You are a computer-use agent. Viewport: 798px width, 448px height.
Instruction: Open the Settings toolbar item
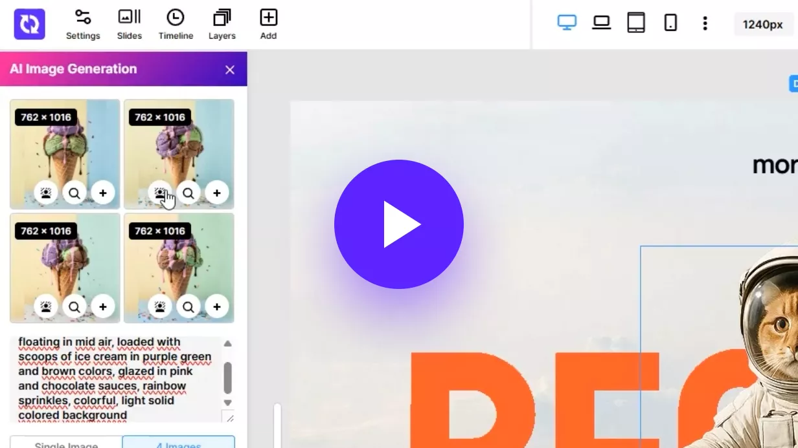coord(83,25)
